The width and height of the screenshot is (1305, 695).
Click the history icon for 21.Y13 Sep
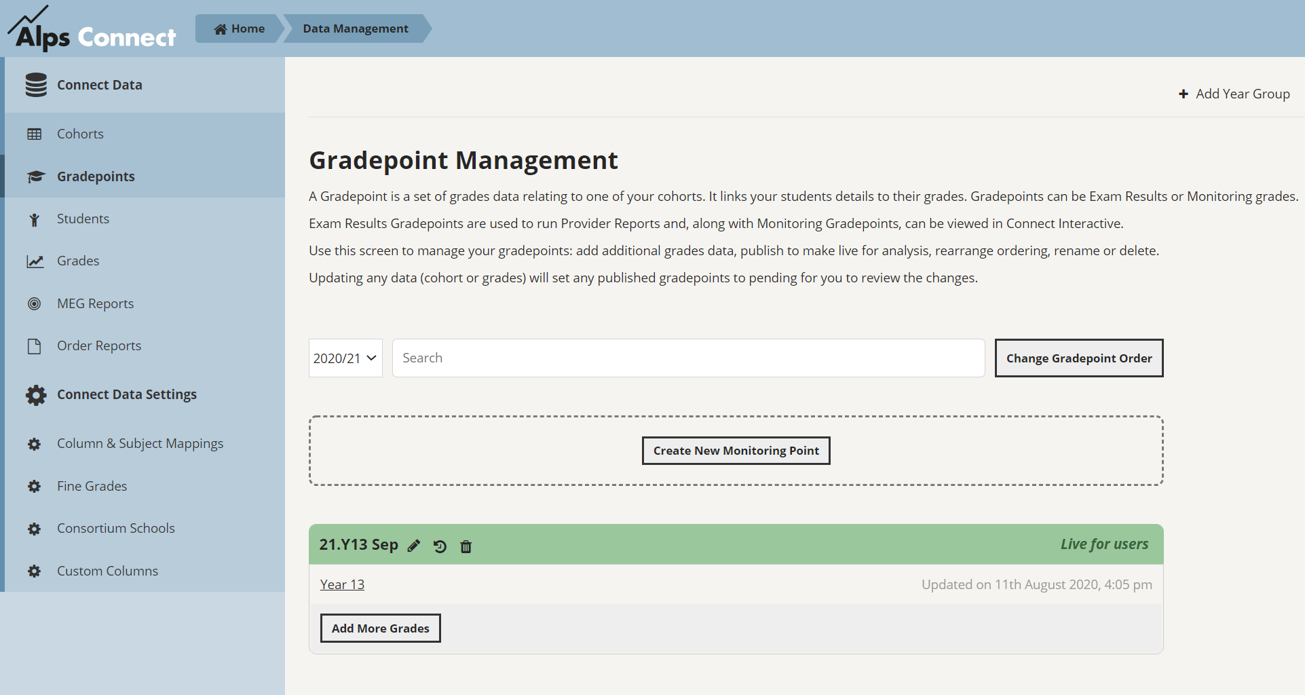pyautogui.click(x=440, y=546)
